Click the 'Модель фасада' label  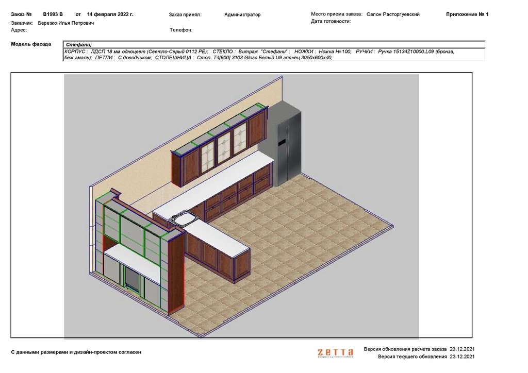(31, 44)
